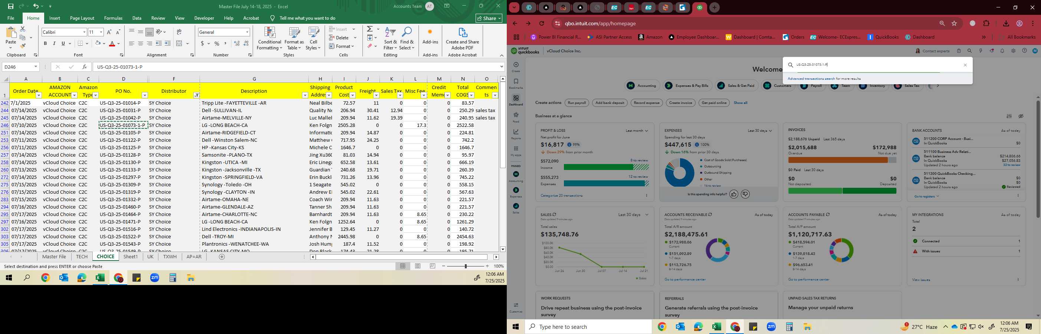Open the Page Layout ribbon tab

point(82,18)
